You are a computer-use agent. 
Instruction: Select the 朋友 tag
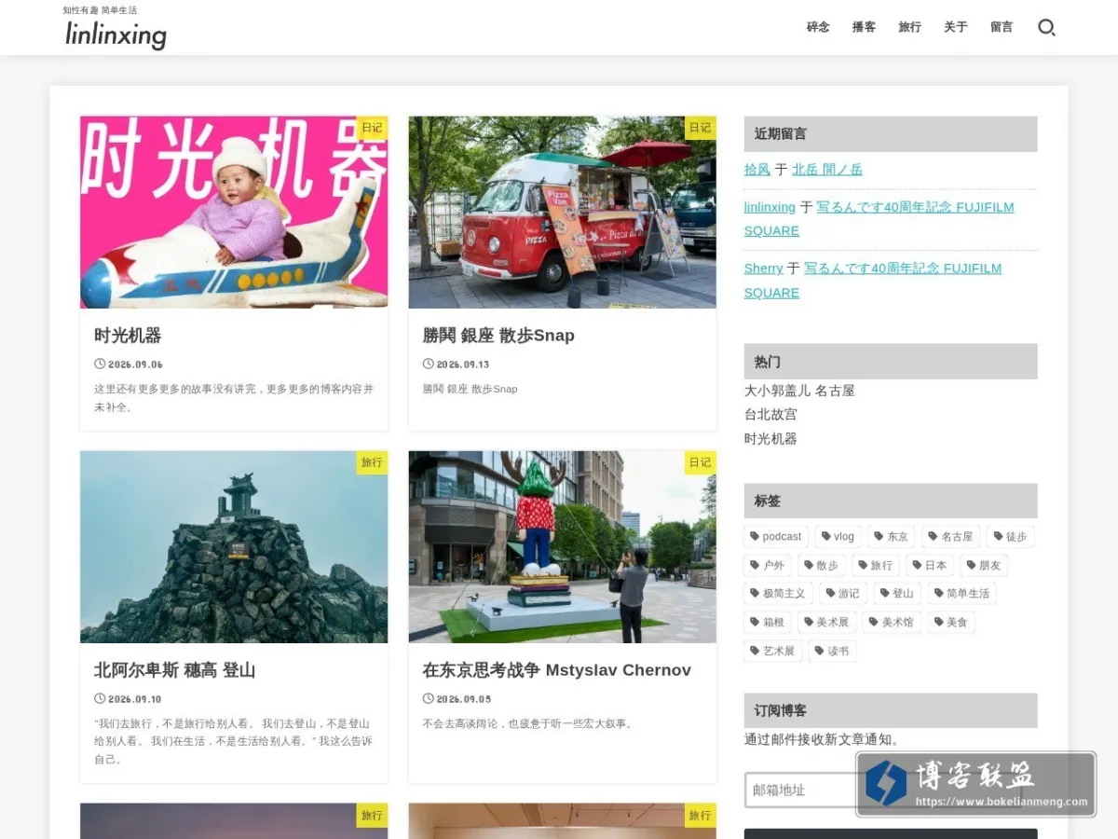pyautogui.click(x=984, y=565)
